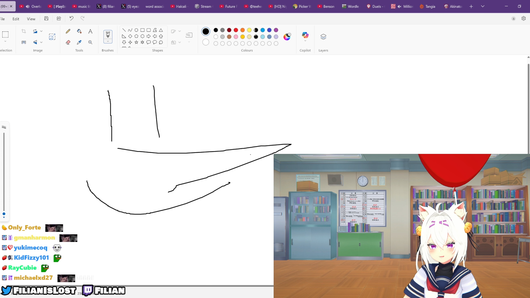This screenshot has height=298, width=530.
Task: Choose the Right arrow shape
Action: [x=149, y=36]
